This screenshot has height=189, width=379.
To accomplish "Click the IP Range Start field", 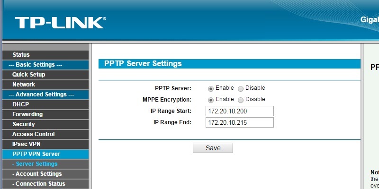I will [240, 111].
